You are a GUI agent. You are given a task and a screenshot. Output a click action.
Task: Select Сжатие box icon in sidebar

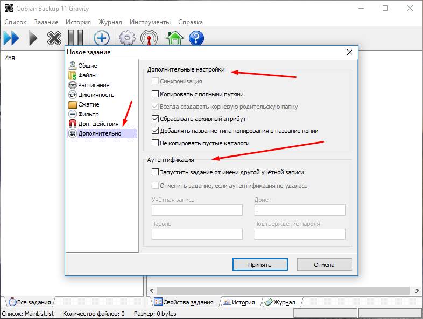(72, 104)
